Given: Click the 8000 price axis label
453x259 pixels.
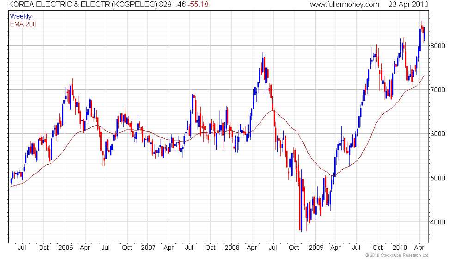Looking at the screenshot, I should pos(437,46).
